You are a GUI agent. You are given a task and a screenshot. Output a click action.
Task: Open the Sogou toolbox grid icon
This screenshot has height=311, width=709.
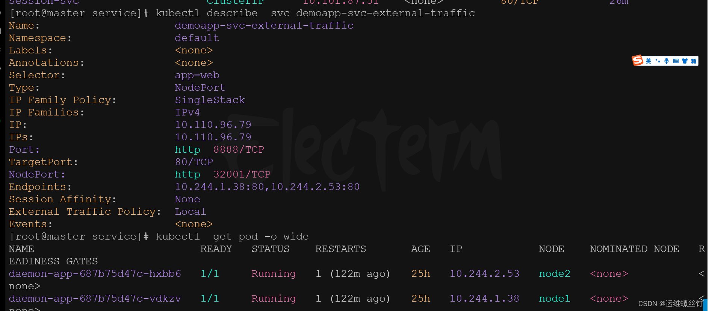point(694,61)
